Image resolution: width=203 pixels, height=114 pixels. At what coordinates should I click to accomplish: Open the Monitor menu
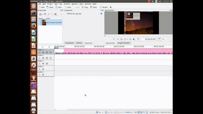point(75,4)
